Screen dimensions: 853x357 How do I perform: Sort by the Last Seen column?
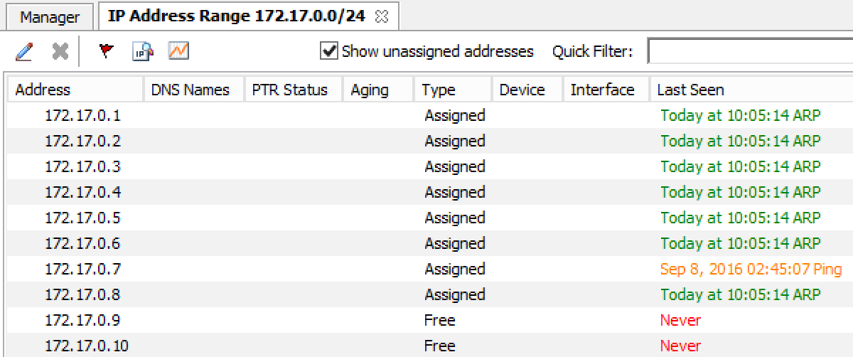click(x=690, y=90)
